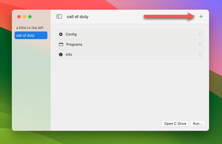Add a new bottle with plus icon

[x=201, y=16]
